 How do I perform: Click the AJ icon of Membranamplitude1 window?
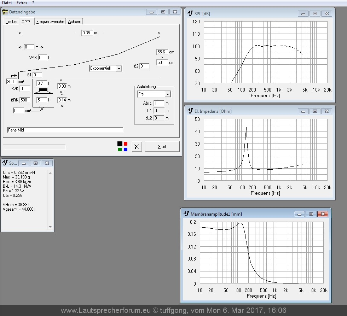186,214
